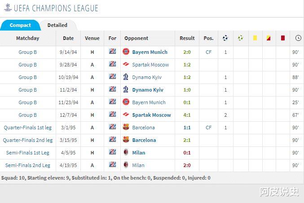Click the goals soccer ball column icon
Image resolution: width=304 pixels, height=203 pixels.
click(225, 38)
